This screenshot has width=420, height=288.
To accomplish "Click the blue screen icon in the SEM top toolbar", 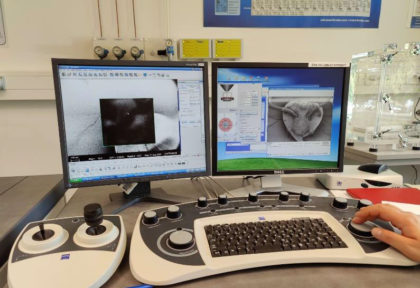I will 145,75.
